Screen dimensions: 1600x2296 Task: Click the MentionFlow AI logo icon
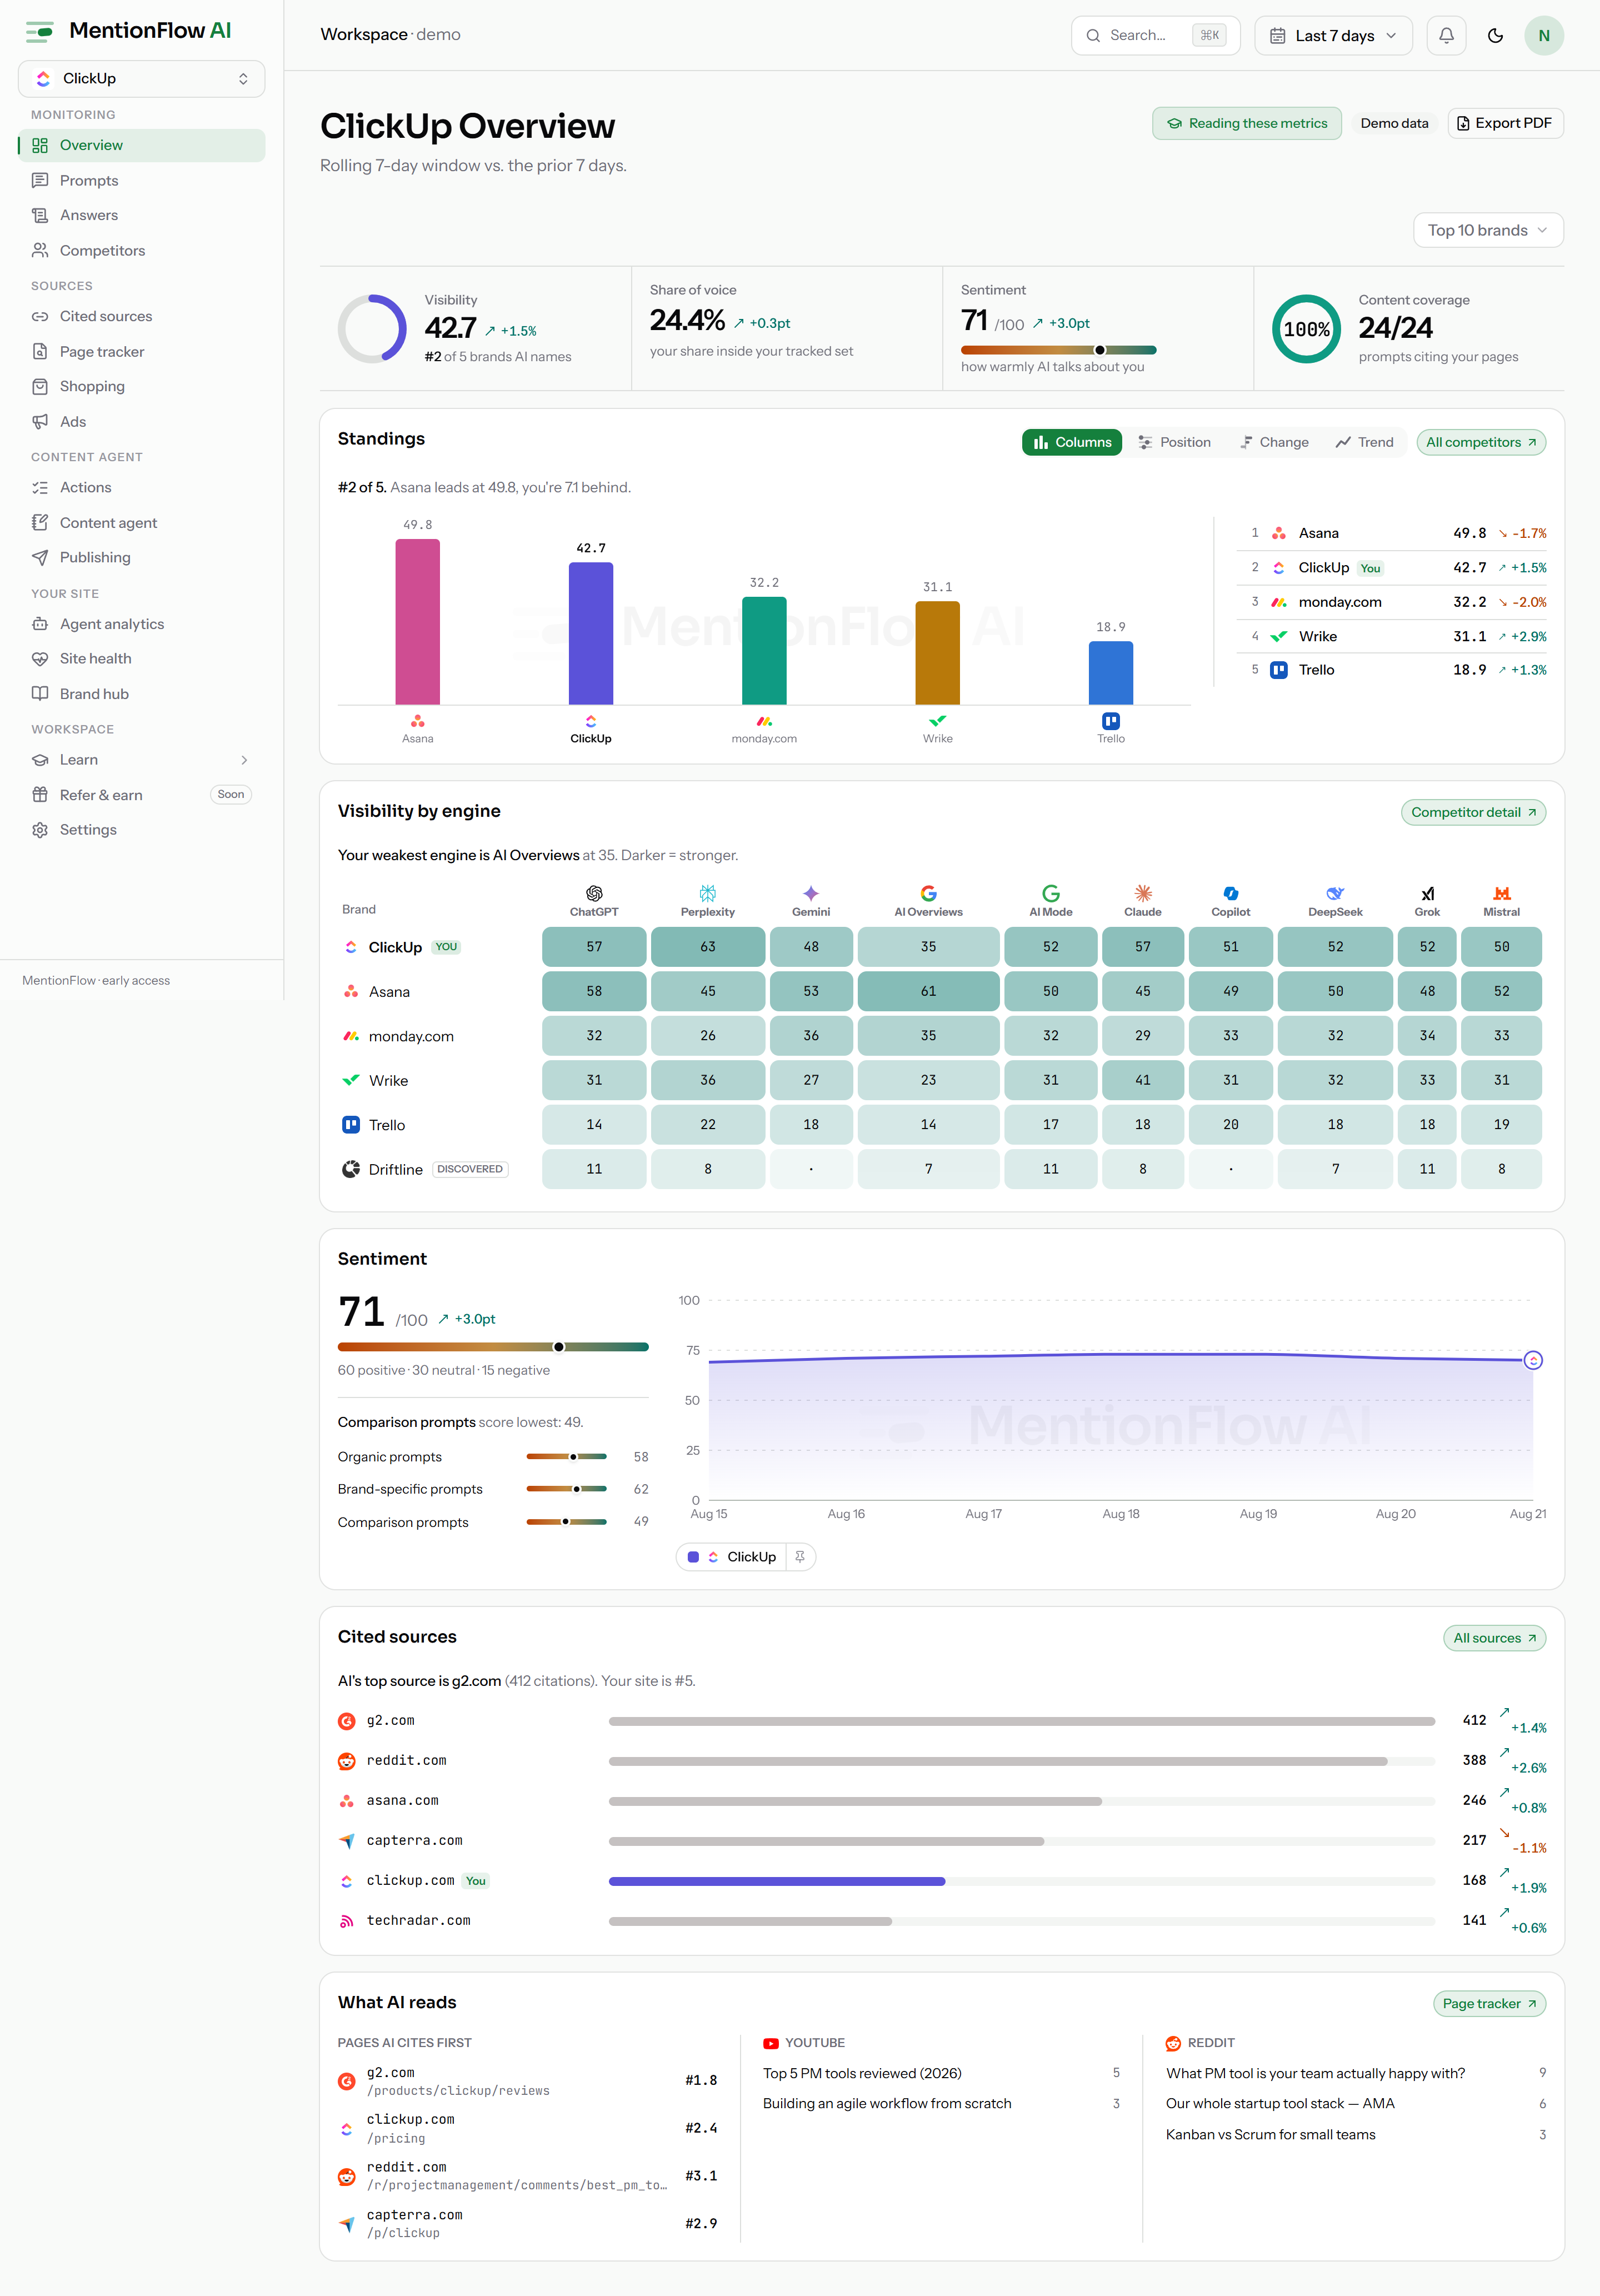[40, 32]
